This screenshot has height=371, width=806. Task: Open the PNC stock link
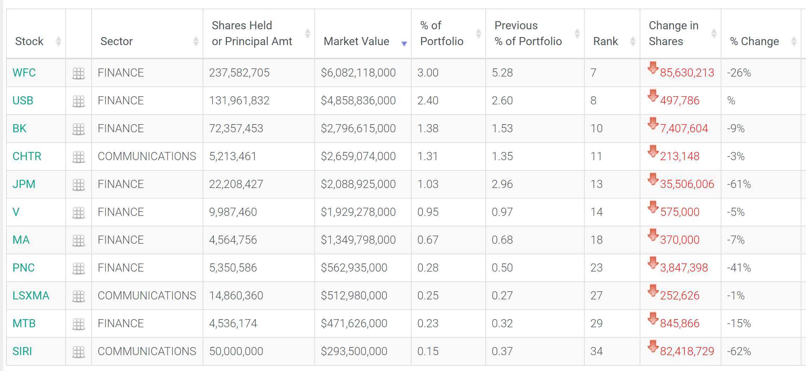pyautogui.click(x=23, y=268)
